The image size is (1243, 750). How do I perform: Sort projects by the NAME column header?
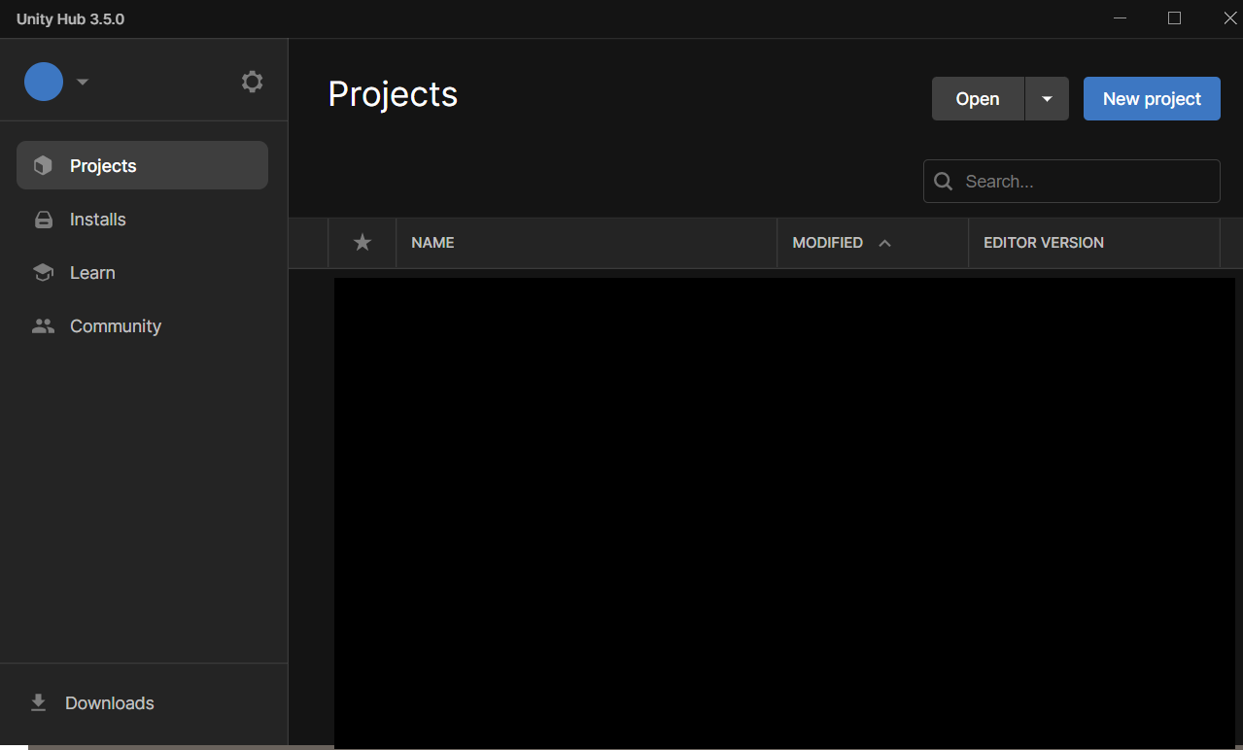pos(432,242)
